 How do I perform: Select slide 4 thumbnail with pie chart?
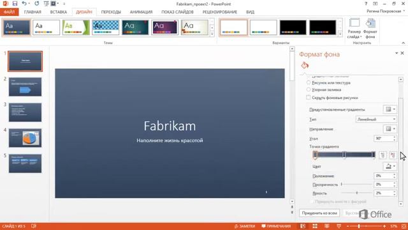(x=25, y=138)
